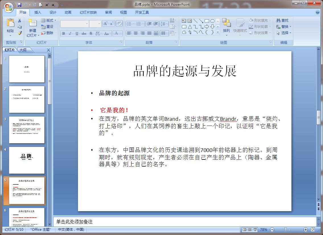
Task: Click the Format Painter brush icon
Action: coord(20,33)
